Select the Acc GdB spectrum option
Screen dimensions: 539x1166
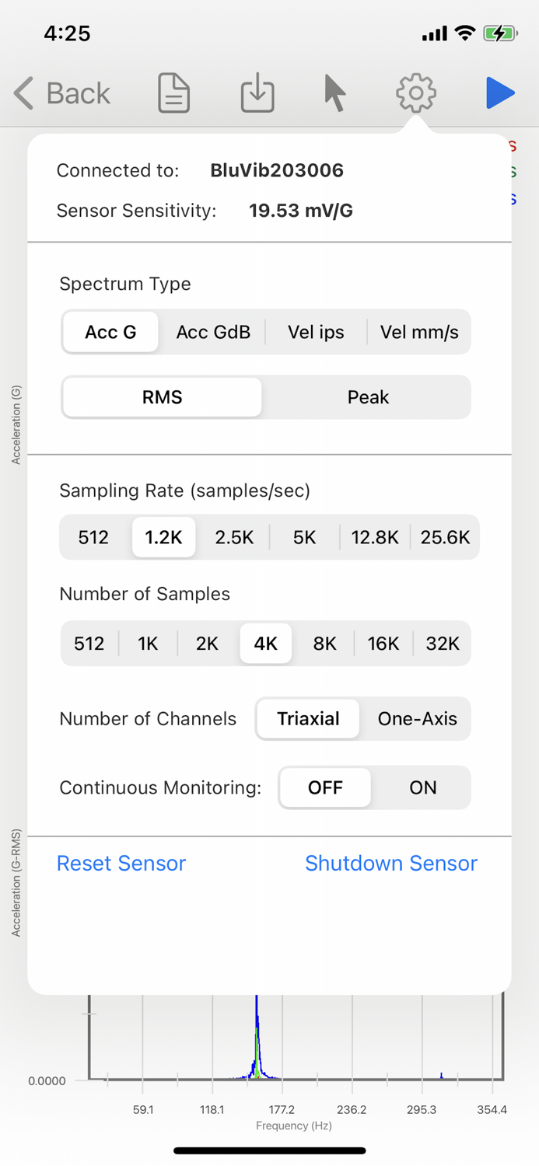pyautogui.click(x=213, y=332)
